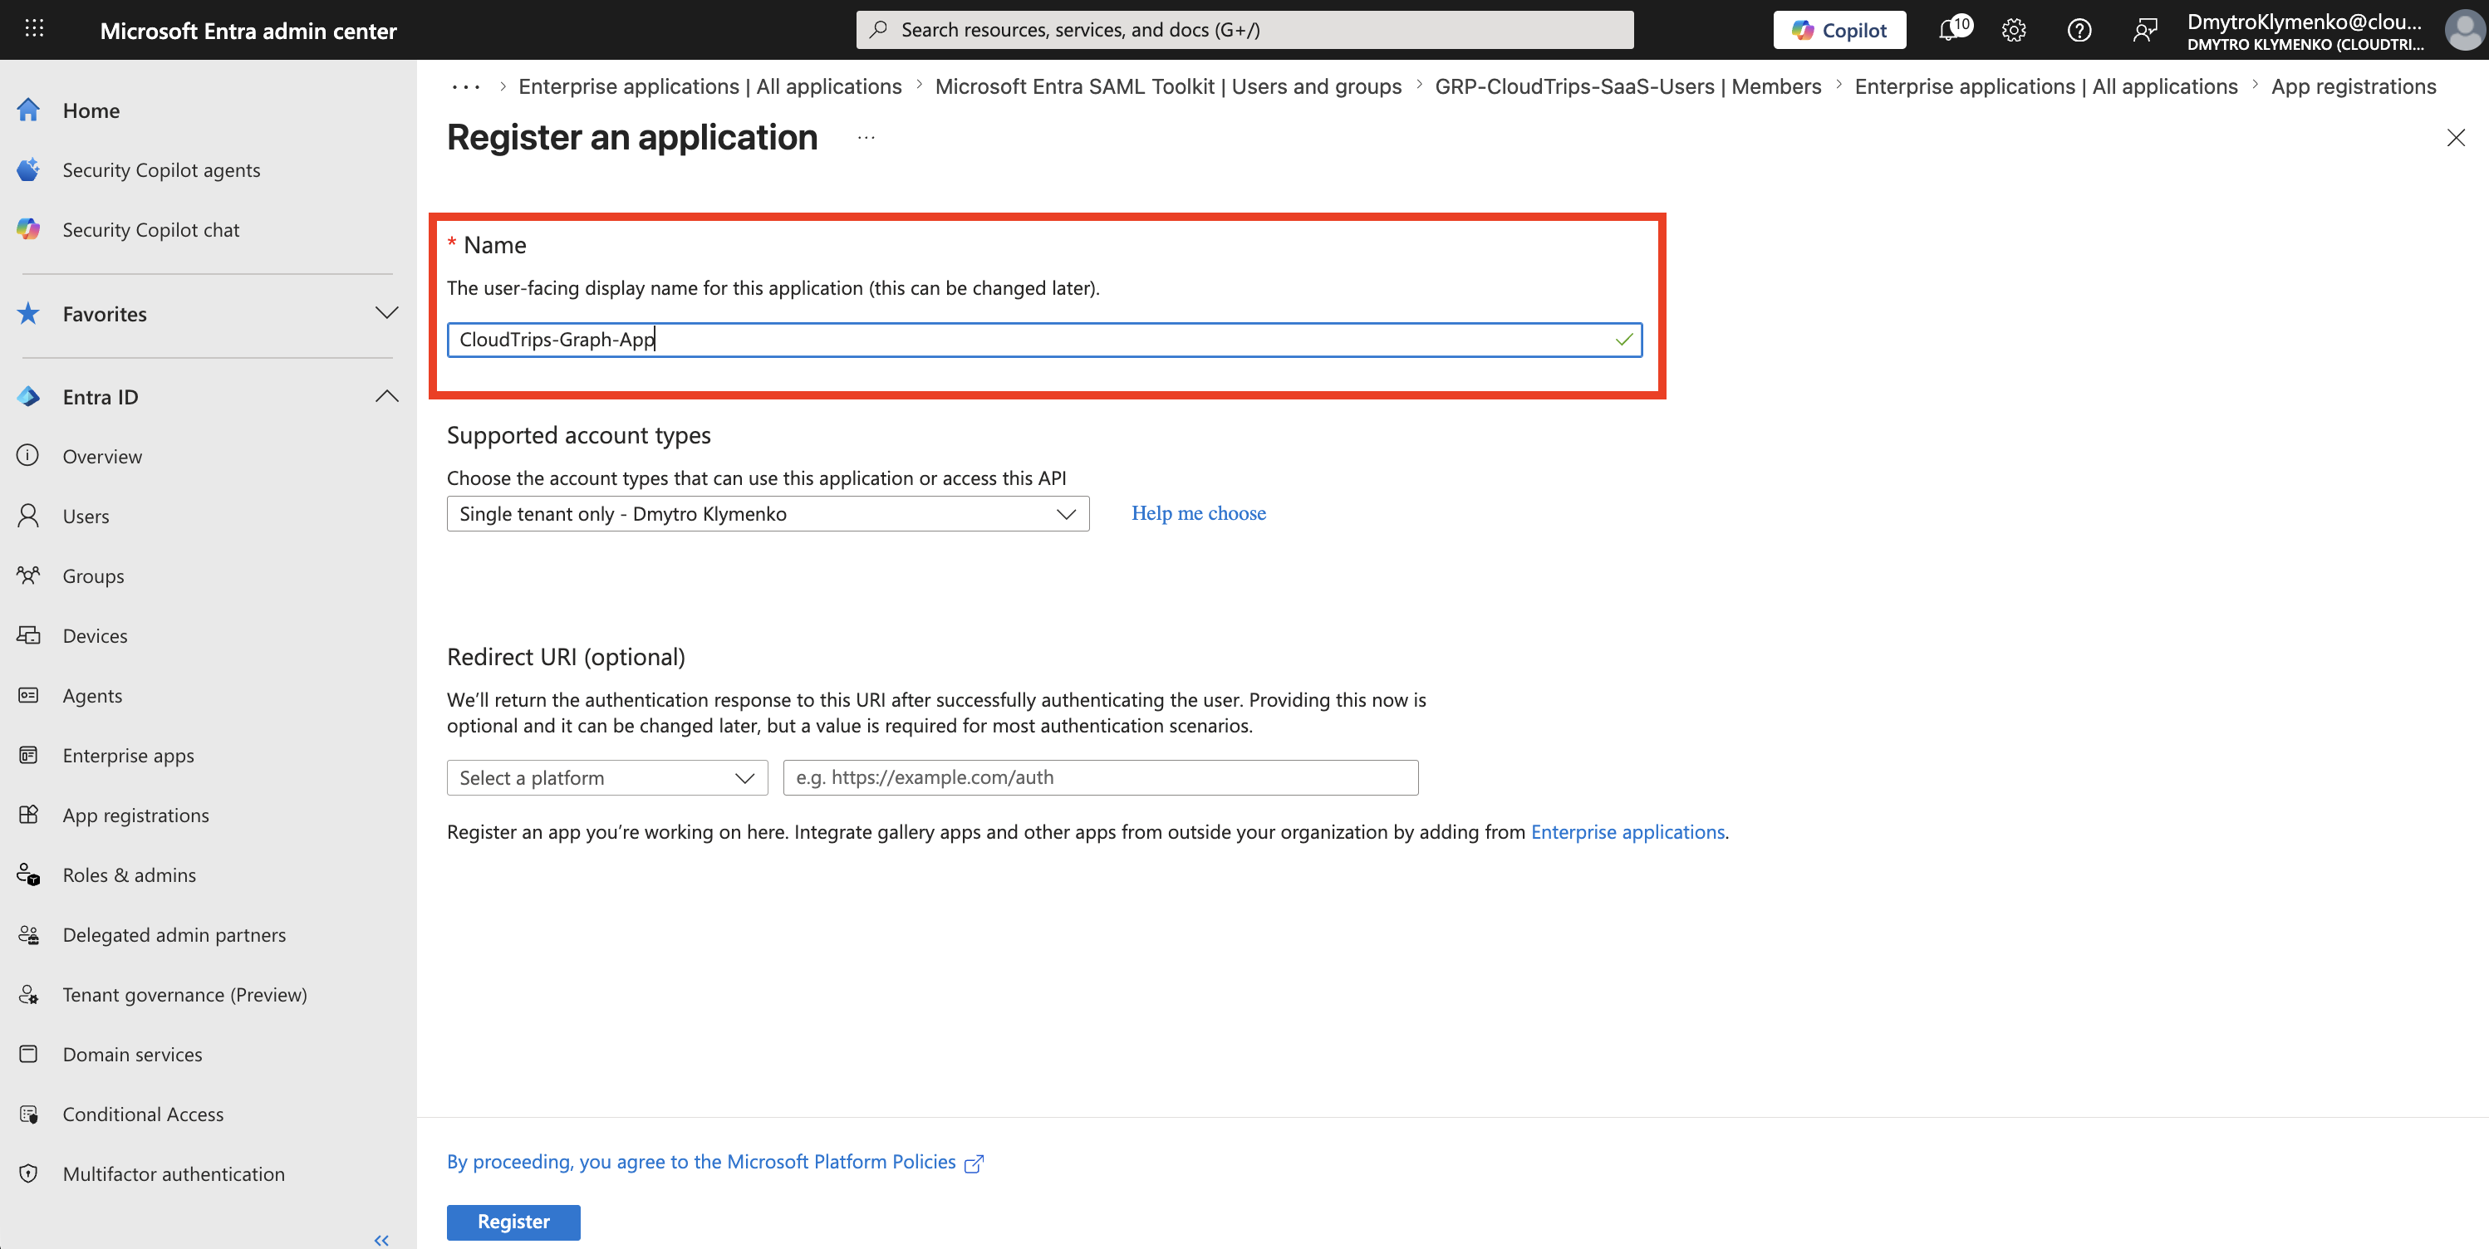This screenshot has height=1249, width=2489.
Task: Open Delegated admin partners in sidebar
Action: (x=174, y=935)
